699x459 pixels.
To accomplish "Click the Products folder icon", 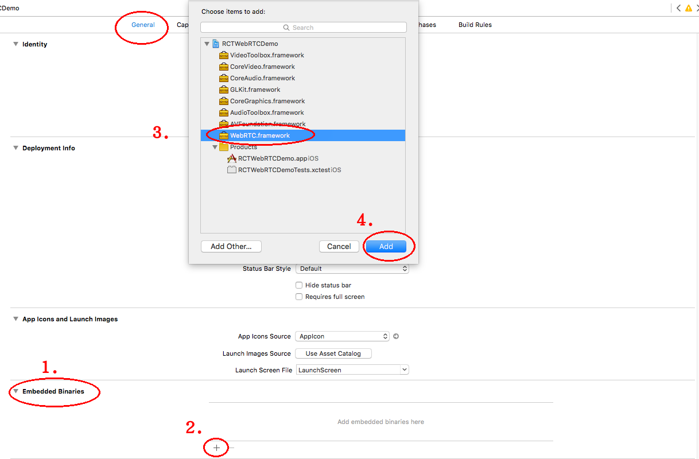I will pos(224,147).
